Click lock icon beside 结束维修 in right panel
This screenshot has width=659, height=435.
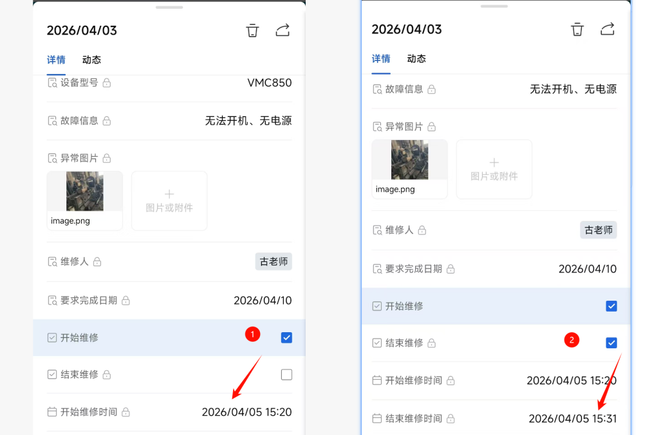pyautogui.click(x=432, y=343)
